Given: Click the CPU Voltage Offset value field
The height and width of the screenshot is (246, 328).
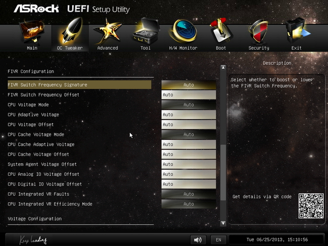Looking at the screenshot, I should pos(189,125).
